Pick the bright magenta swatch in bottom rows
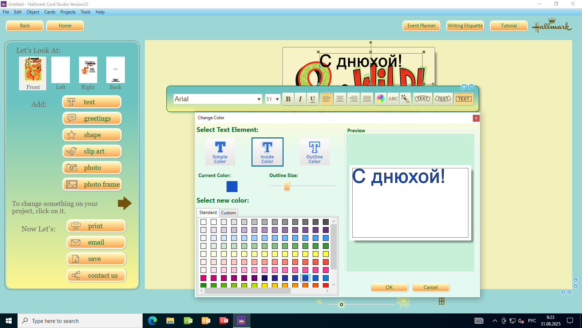This screenshot has height=328, width=582. tap(203, 278)
